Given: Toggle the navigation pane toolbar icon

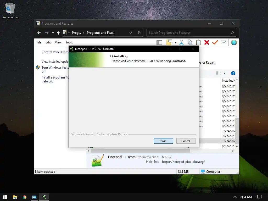Looking at the screenshot, I should (x=159, y=42).
